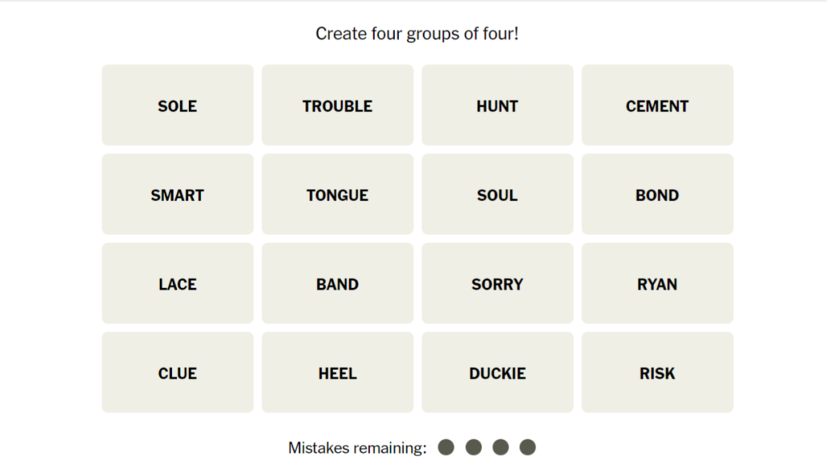Toggle the TROUBLE tile
Image resolution: width=827 pixels, height=465 pixels.
pyautogui.click(x=338, y=106)
